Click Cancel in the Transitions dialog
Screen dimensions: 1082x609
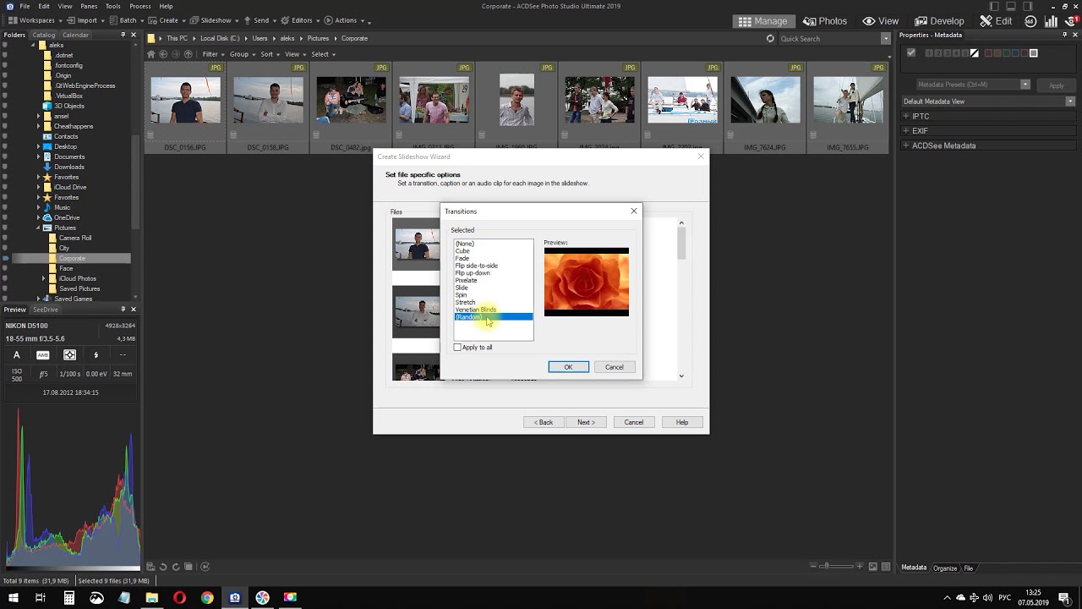[615, 367]
